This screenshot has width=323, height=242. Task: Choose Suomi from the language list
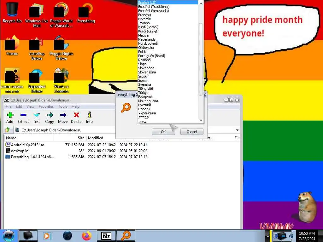[x=168, y=80]
